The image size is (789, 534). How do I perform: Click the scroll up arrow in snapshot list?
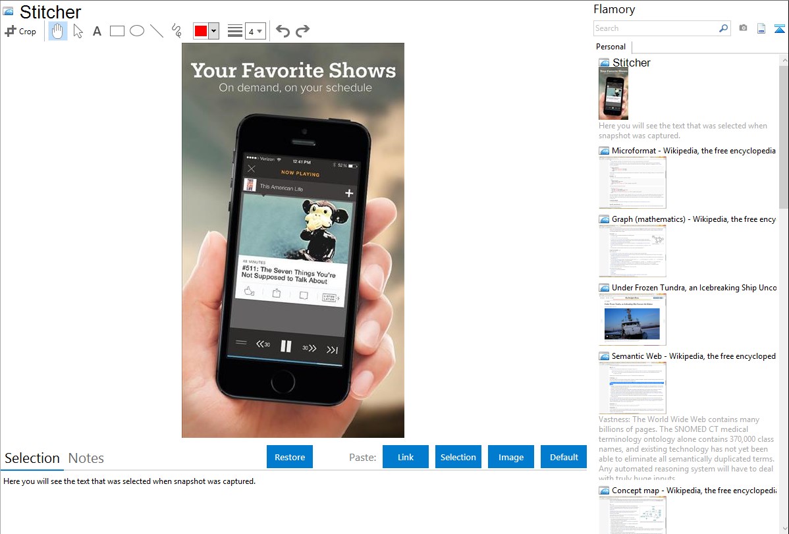pos(784,60)
